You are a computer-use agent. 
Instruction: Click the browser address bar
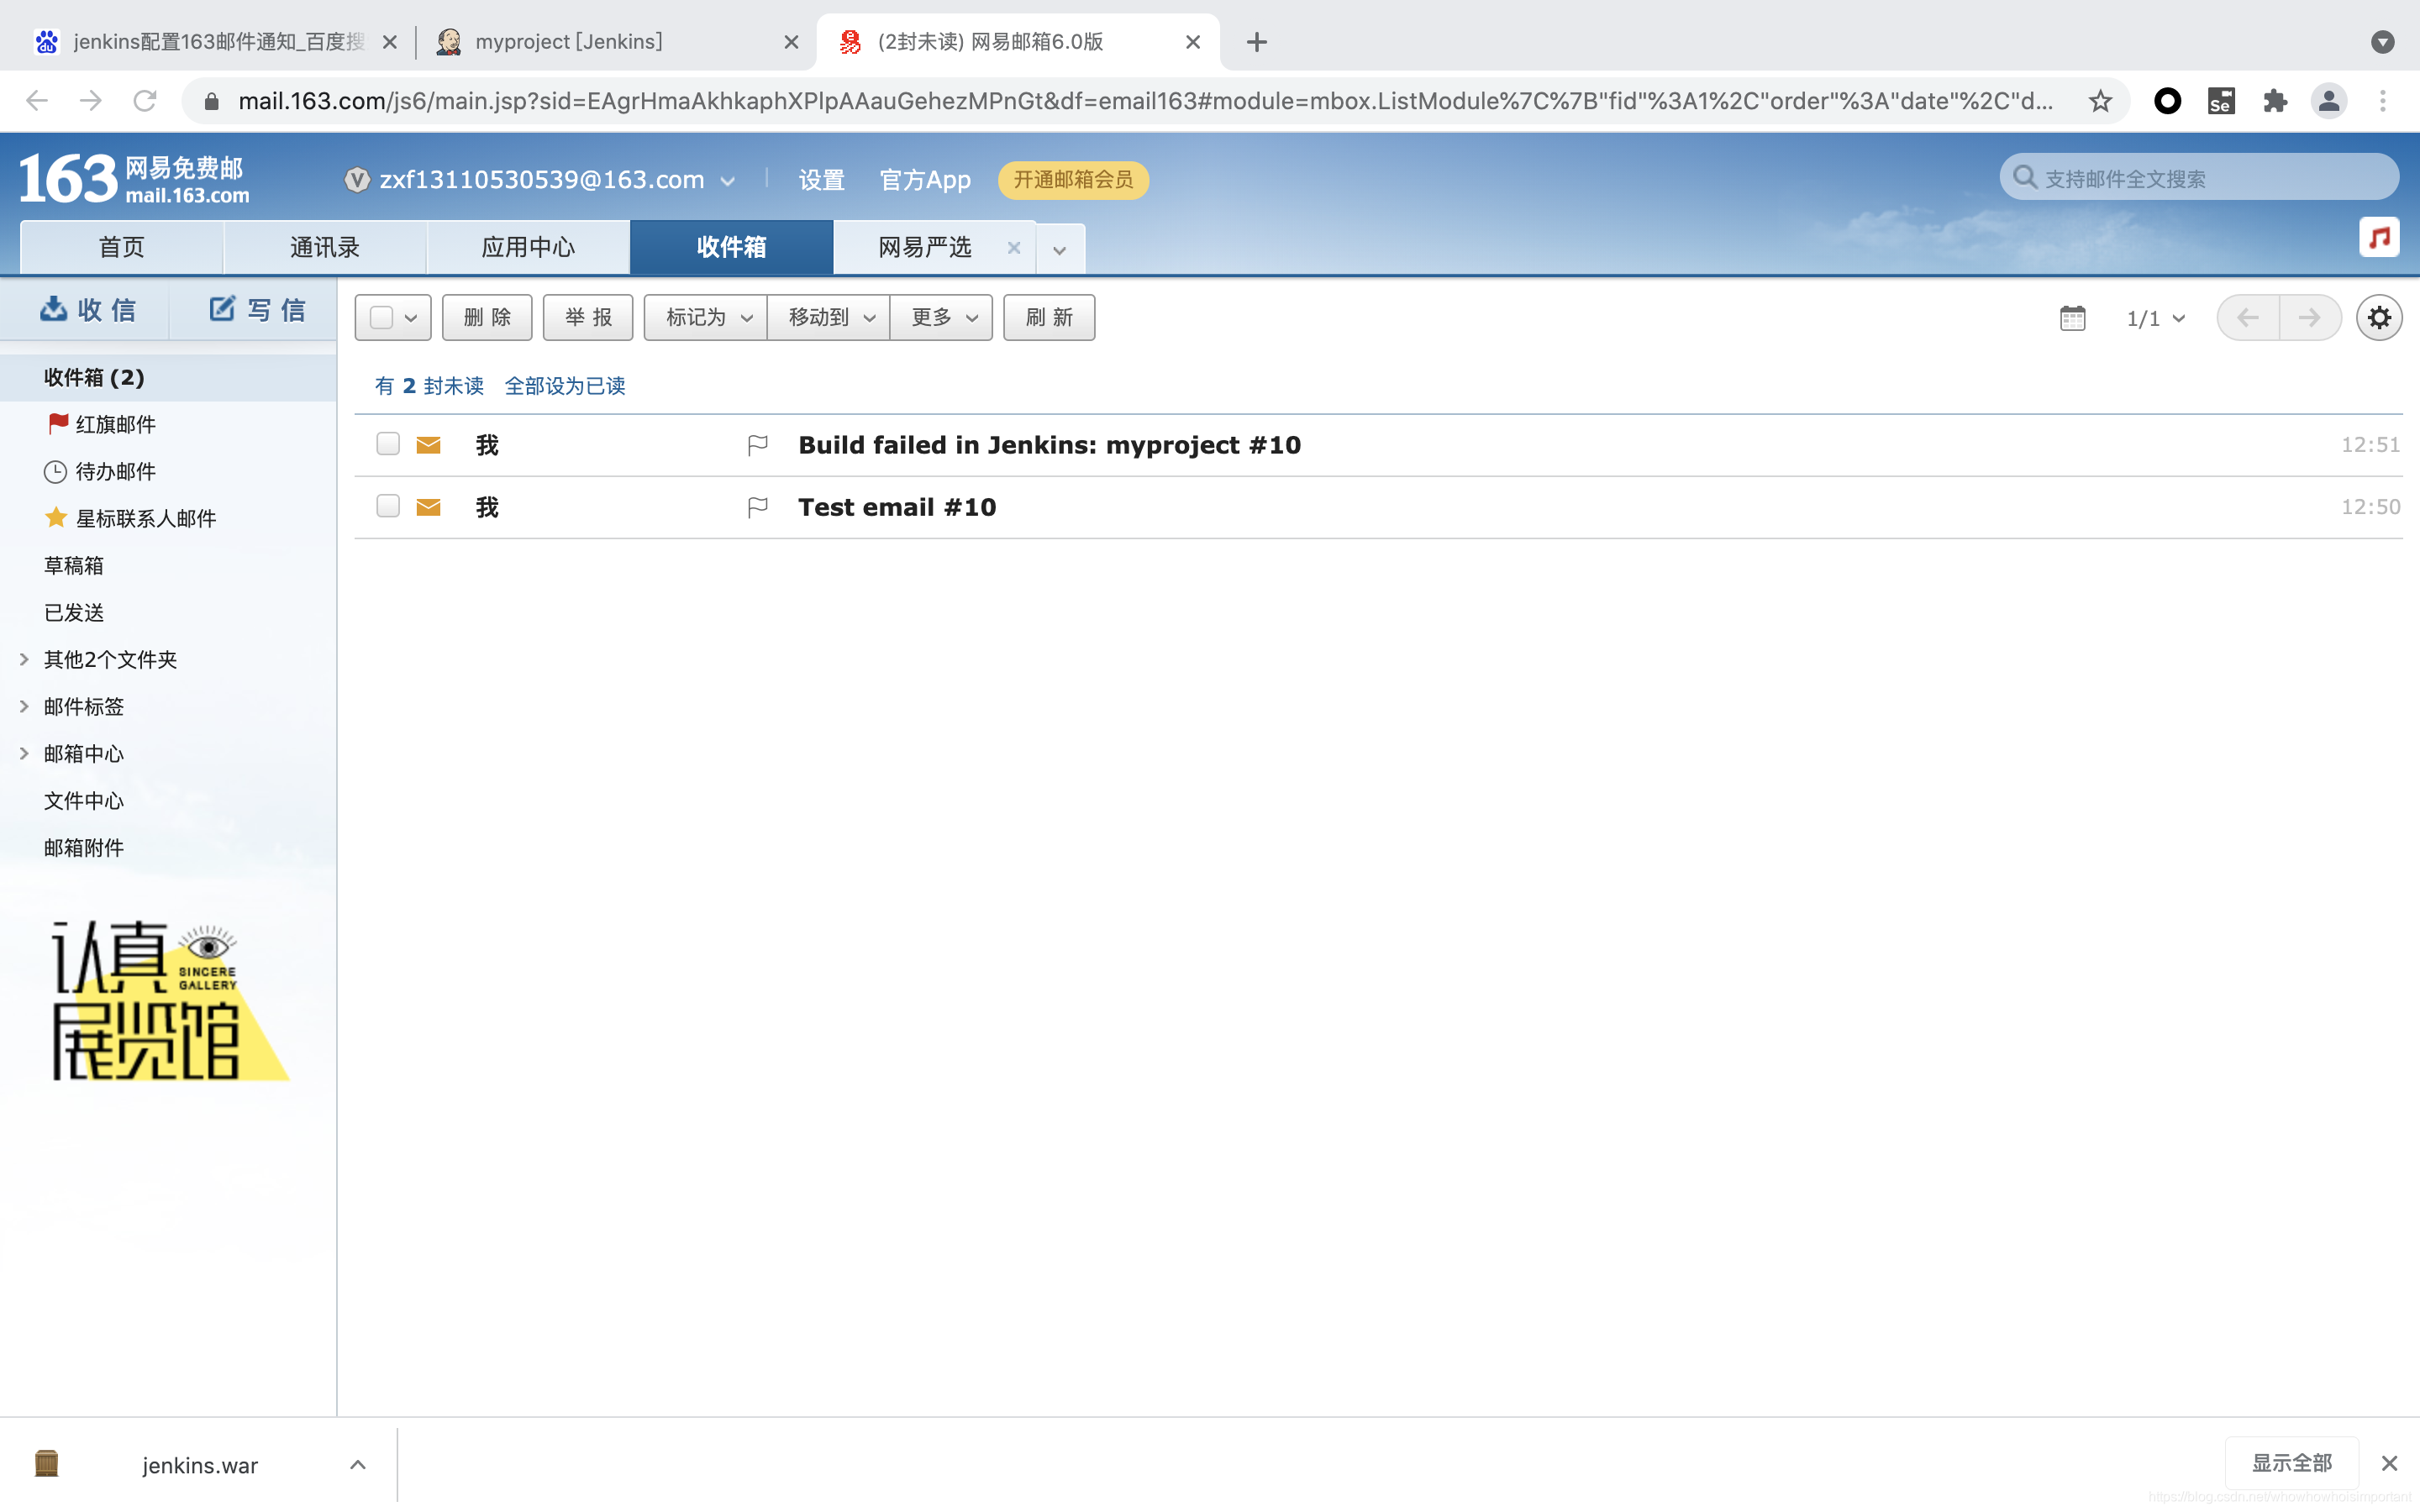(x=1145, y=101)
